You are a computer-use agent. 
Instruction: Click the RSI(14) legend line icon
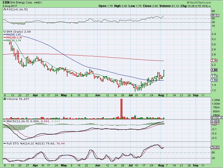(5, 10)
